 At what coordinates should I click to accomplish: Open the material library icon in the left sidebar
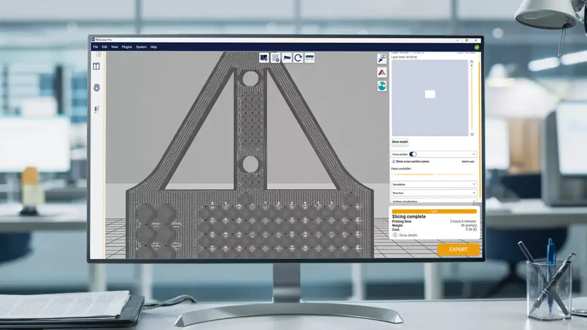pyautogui.click(x=96, y=66)
